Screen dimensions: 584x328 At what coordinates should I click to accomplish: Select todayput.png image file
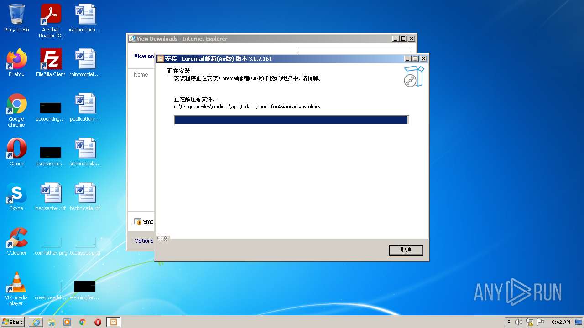pyautogui.click(x=85, y=246)
